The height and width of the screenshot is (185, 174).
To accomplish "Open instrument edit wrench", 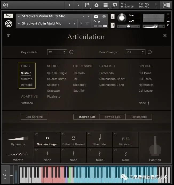I will 9,16.
